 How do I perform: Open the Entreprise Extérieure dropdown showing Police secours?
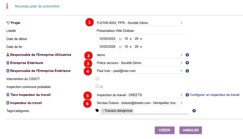point(139,63)
